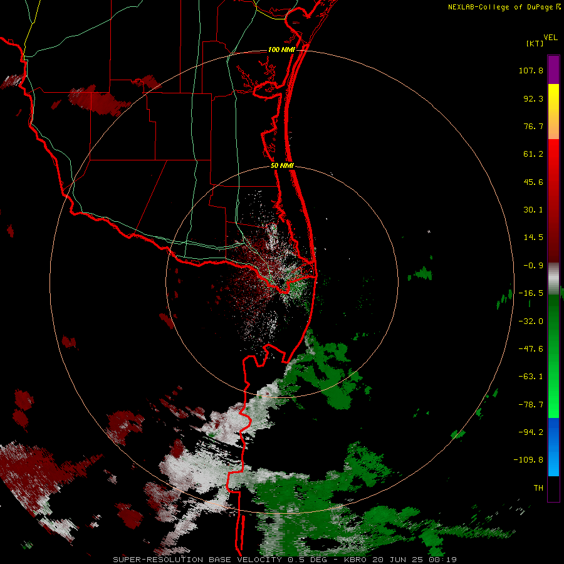Viewport: 564px width, 564px height.
Task: Select the -94.2 legend value
Action: point(531,432)
